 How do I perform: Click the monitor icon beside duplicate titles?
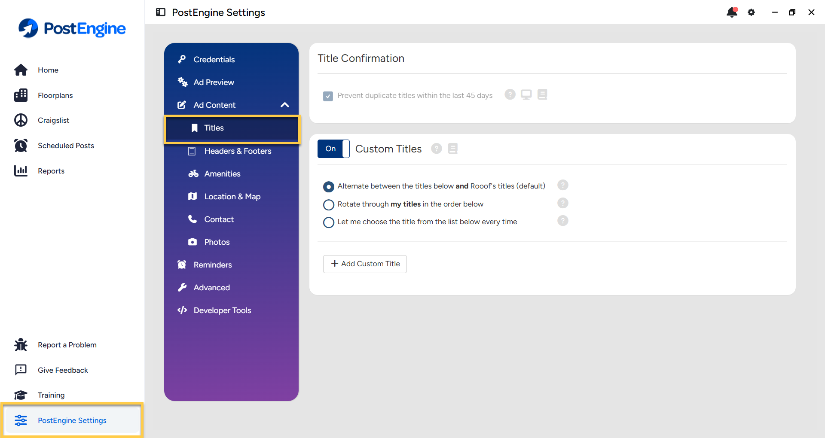point(526,94)
